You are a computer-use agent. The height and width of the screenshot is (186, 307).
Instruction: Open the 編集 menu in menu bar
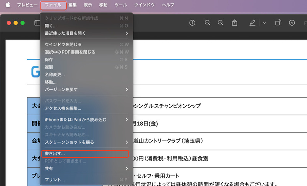pyautogui.click(x=73, y=5)
